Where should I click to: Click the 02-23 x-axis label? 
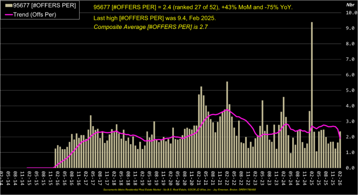point(255,177)
